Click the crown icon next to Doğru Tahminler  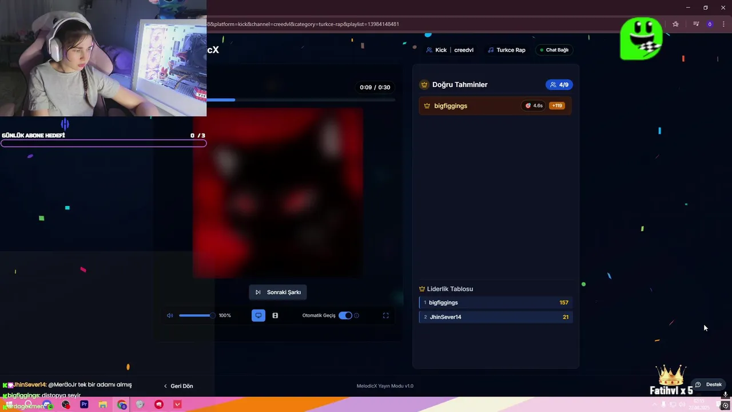click(424, 85)
